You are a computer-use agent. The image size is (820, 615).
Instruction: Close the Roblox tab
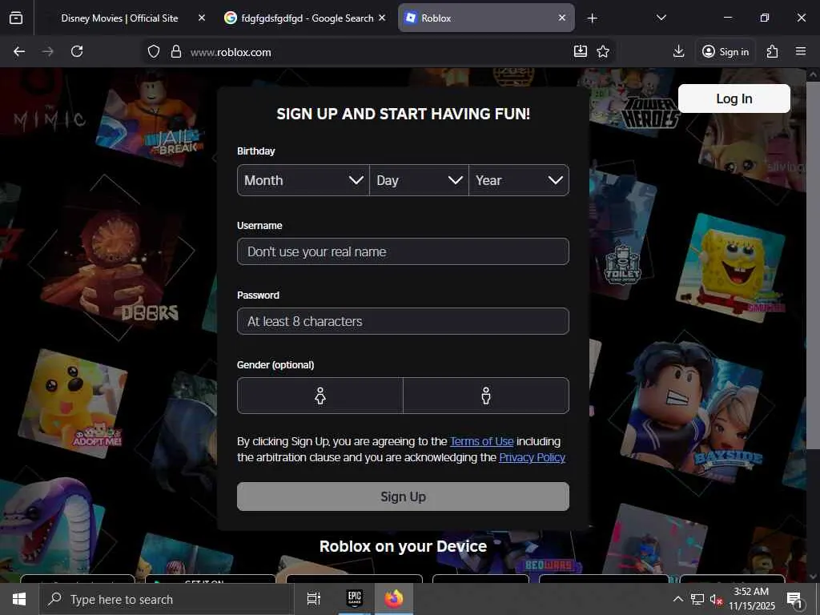(x=562, y=18)
